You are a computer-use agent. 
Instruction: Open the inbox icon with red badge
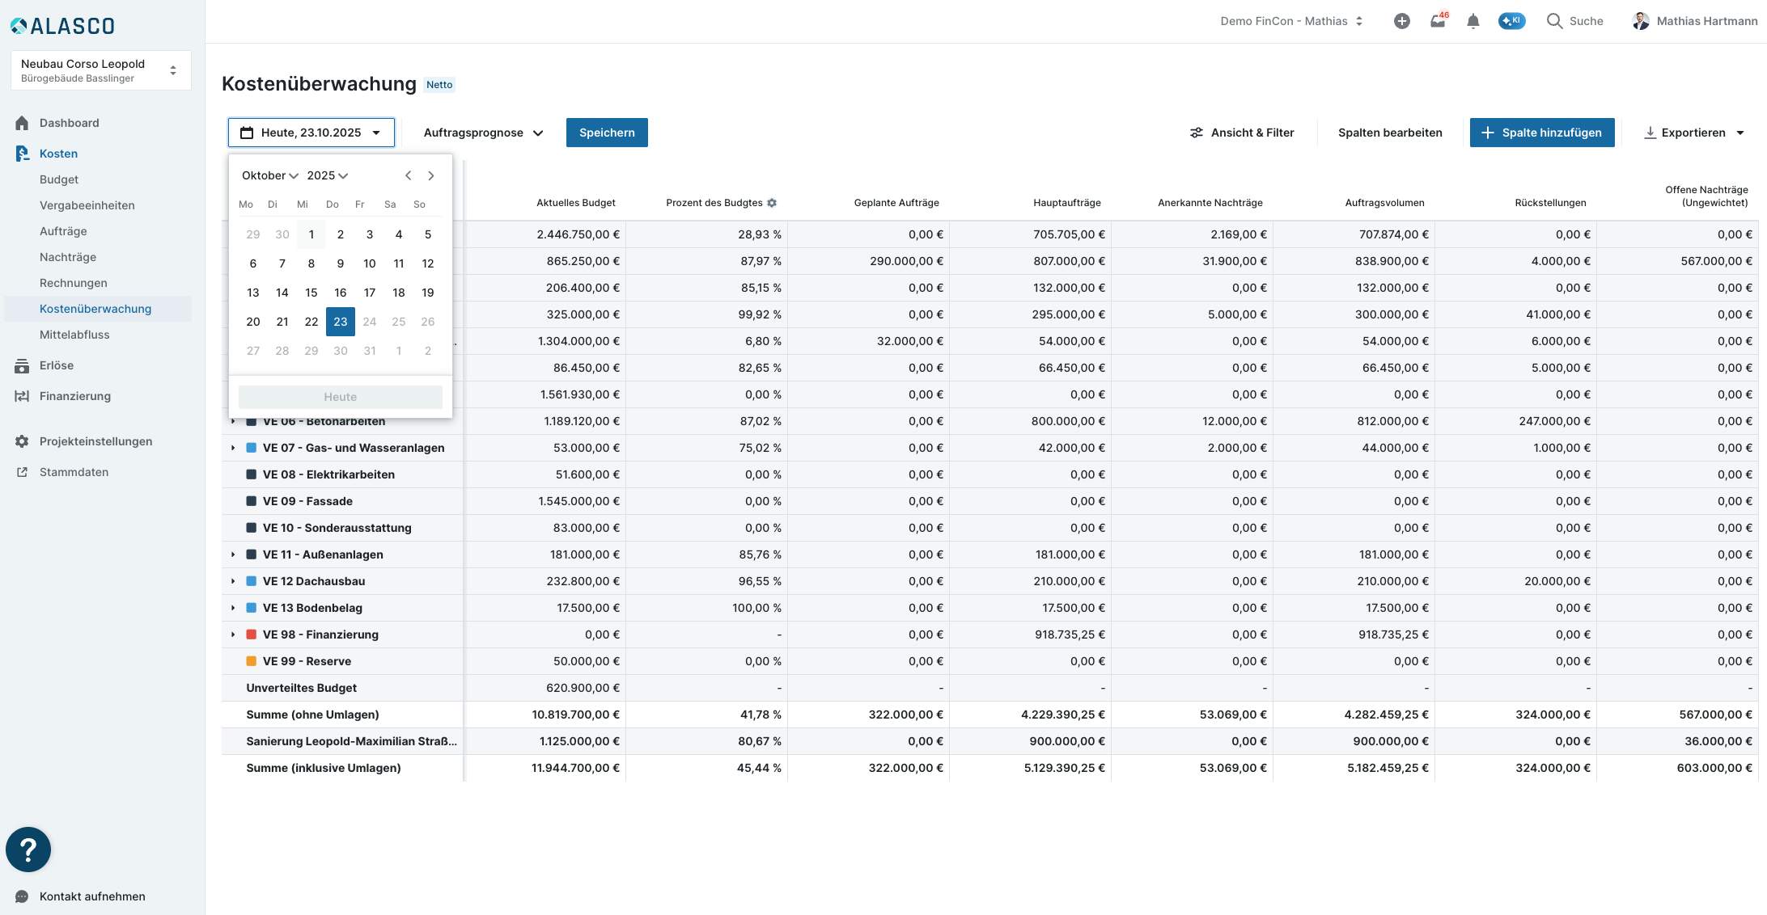tap(1438, 22)
